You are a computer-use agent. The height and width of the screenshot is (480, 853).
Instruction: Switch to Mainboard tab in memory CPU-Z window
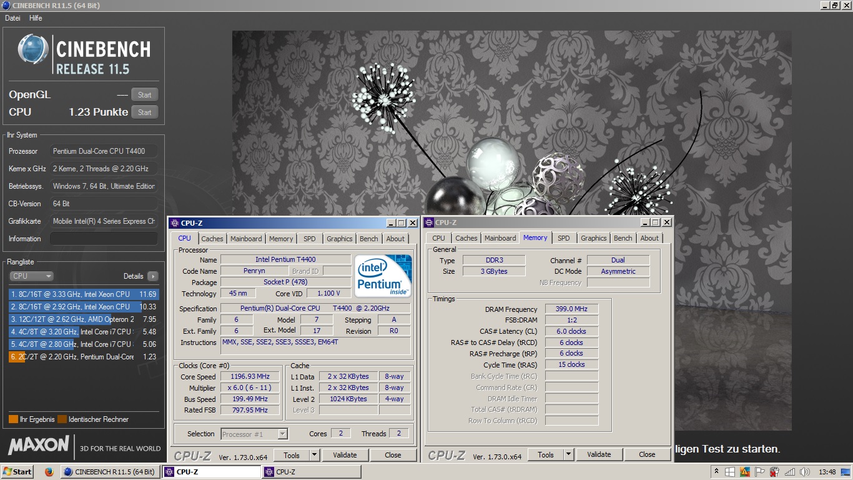coord(500,238)
